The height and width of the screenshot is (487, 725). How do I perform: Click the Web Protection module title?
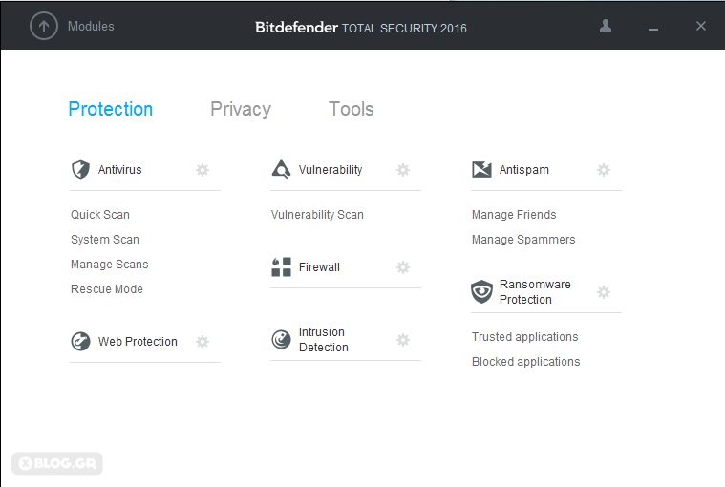click(x=138, y=342)
